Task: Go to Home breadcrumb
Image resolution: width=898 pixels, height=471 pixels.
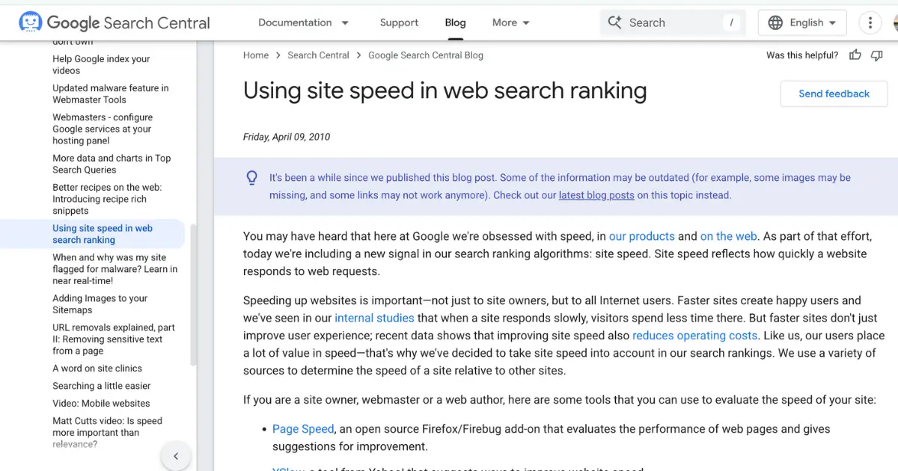Action: 256,55
